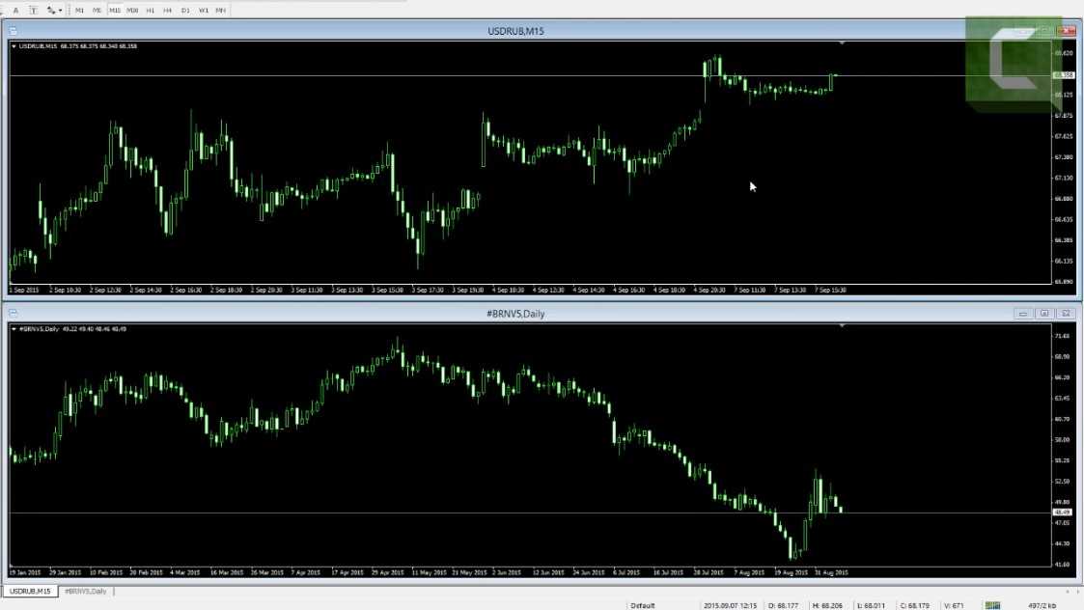The height and width of the screenshot is (610, 1084).
Task: Click the connection status bars indicator
Action: click(x=992, y=605)
